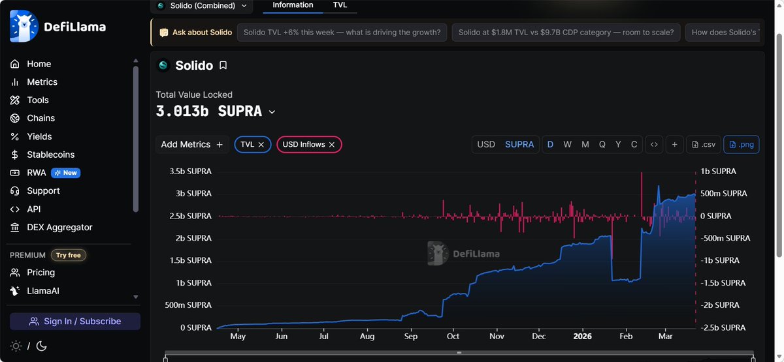This screenshot has width=784, height=362.
Task: Set chart to C cumulative
Action: click(x=634, y=144)
